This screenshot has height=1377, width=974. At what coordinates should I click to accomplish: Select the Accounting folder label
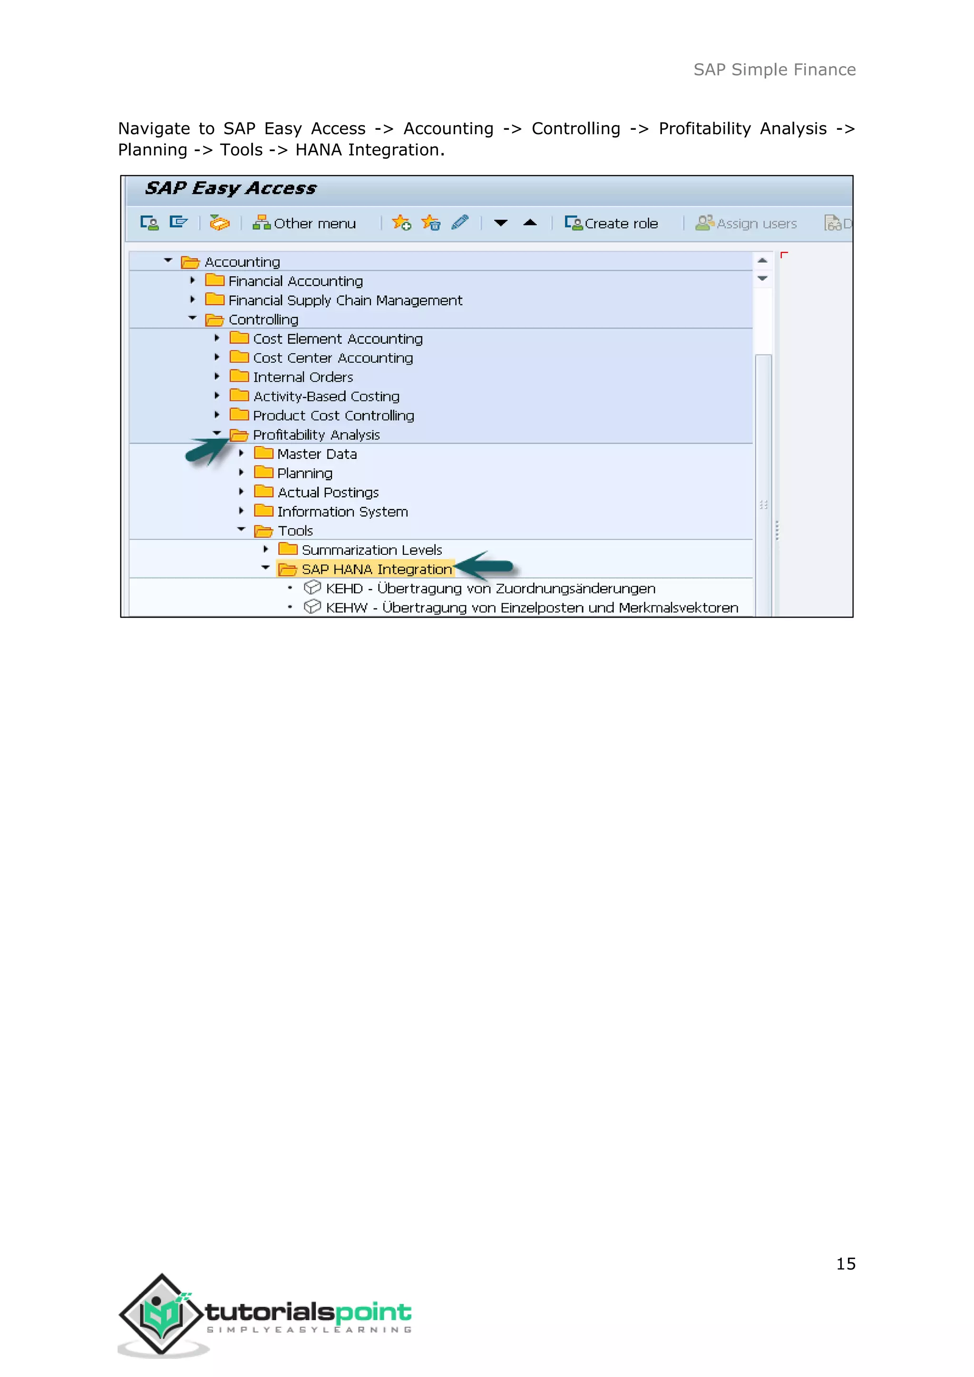(x=242, y=262)
